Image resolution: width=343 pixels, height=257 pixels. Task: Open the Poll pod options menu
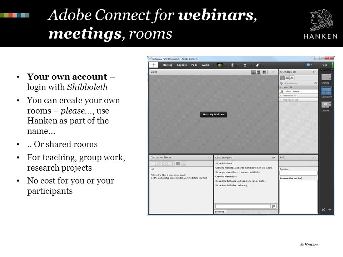[314, 157]
